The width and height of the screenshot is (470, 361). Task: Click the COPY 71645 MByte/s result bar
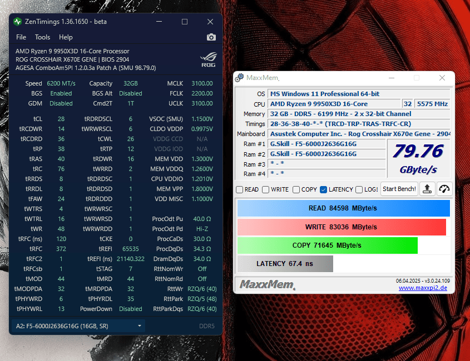pyautogui.click(x=327, y=245)
